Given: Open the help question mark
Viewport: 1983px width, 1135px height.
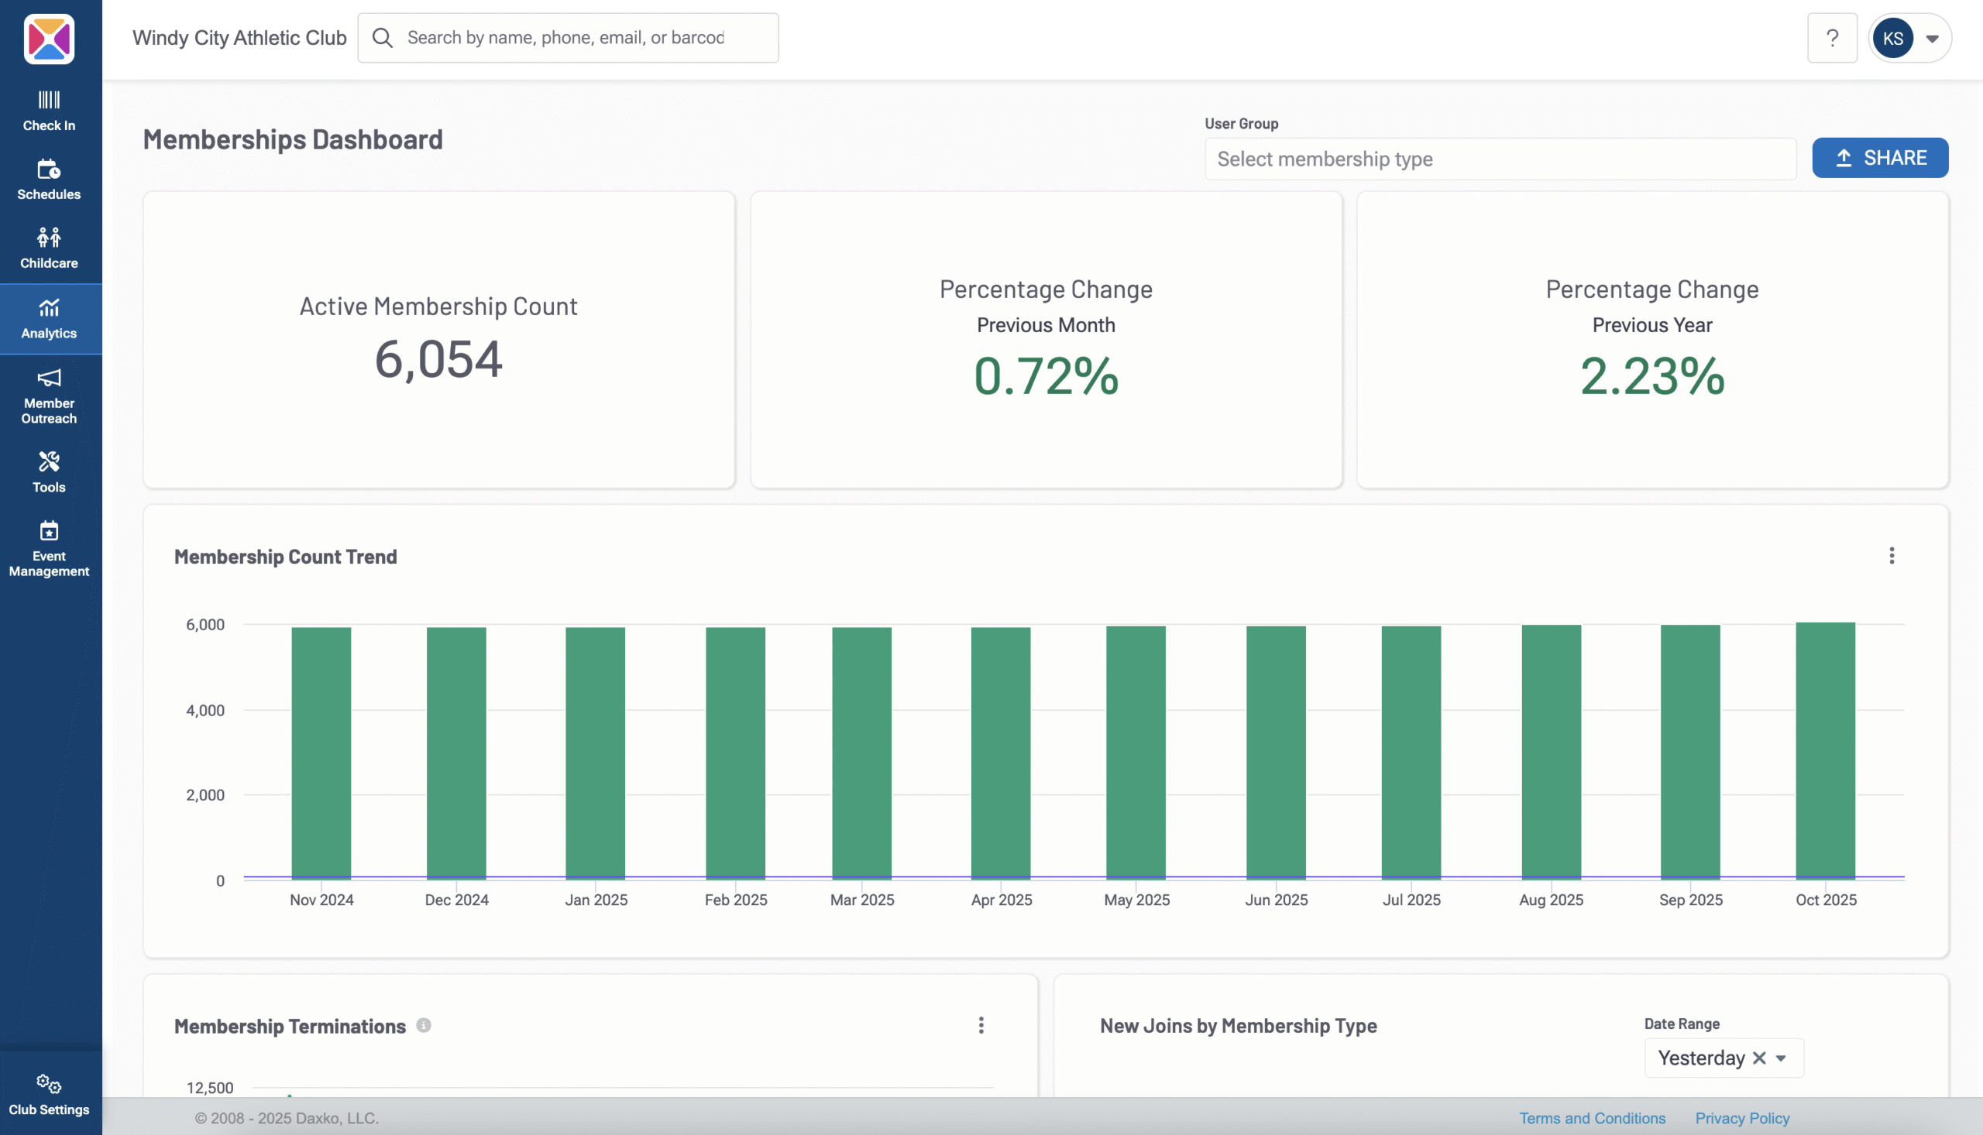Looking at the screenshot, I should pos(1832,37).
